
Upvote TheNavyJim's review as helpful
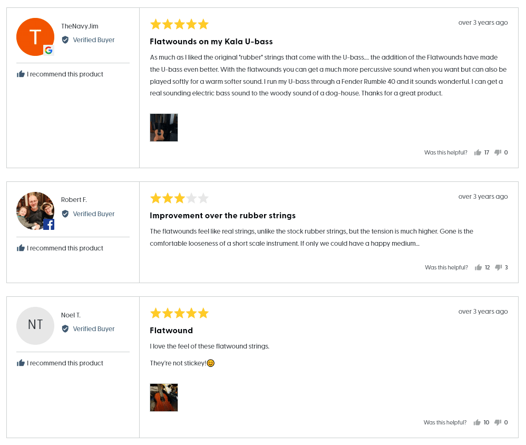[x=478, y=153]
